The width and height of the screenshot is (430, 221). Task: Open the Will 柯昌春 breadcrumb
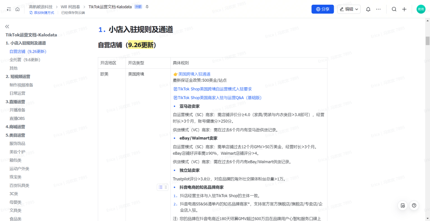click(x=71, y=7)
